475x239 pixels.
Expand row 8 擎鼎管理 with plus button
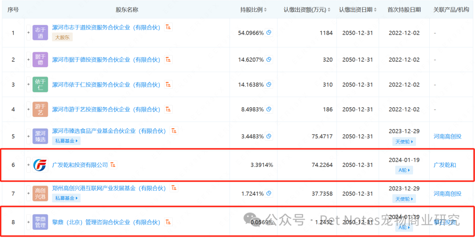[x=29, y=222]
